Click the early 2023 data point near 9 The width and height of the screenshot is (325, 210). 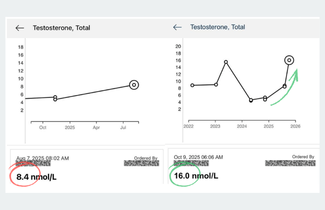(216, 84)
